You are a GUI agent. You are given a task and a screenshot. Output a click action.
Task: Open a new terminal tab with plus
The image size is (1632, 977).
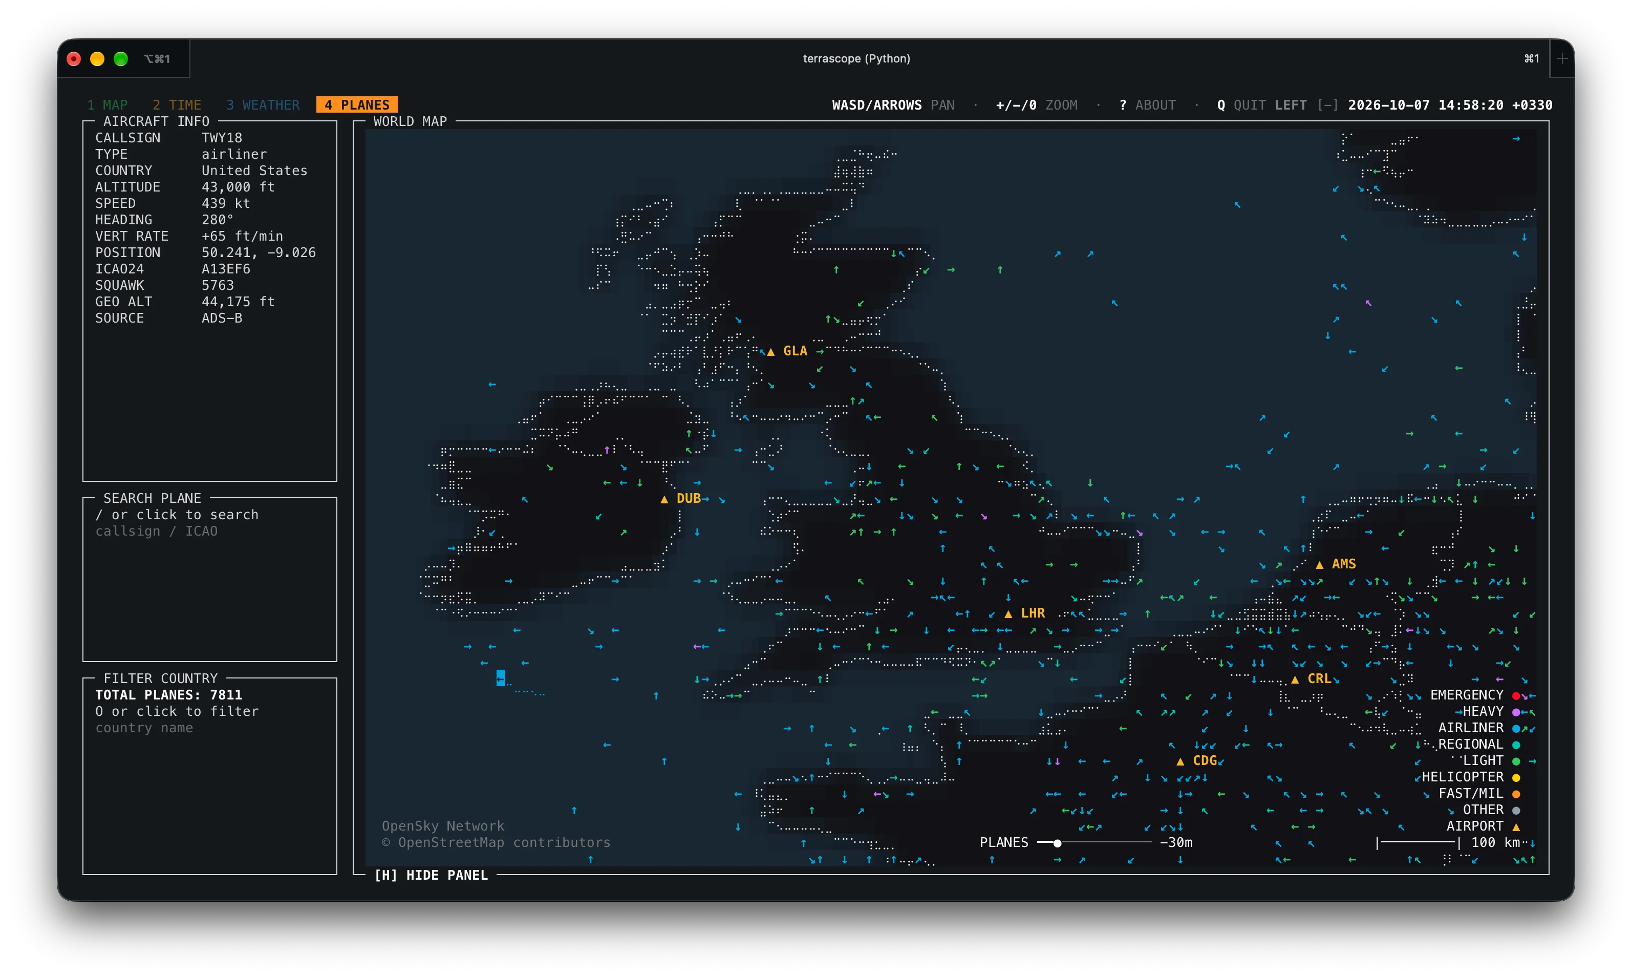point(1562,58)
